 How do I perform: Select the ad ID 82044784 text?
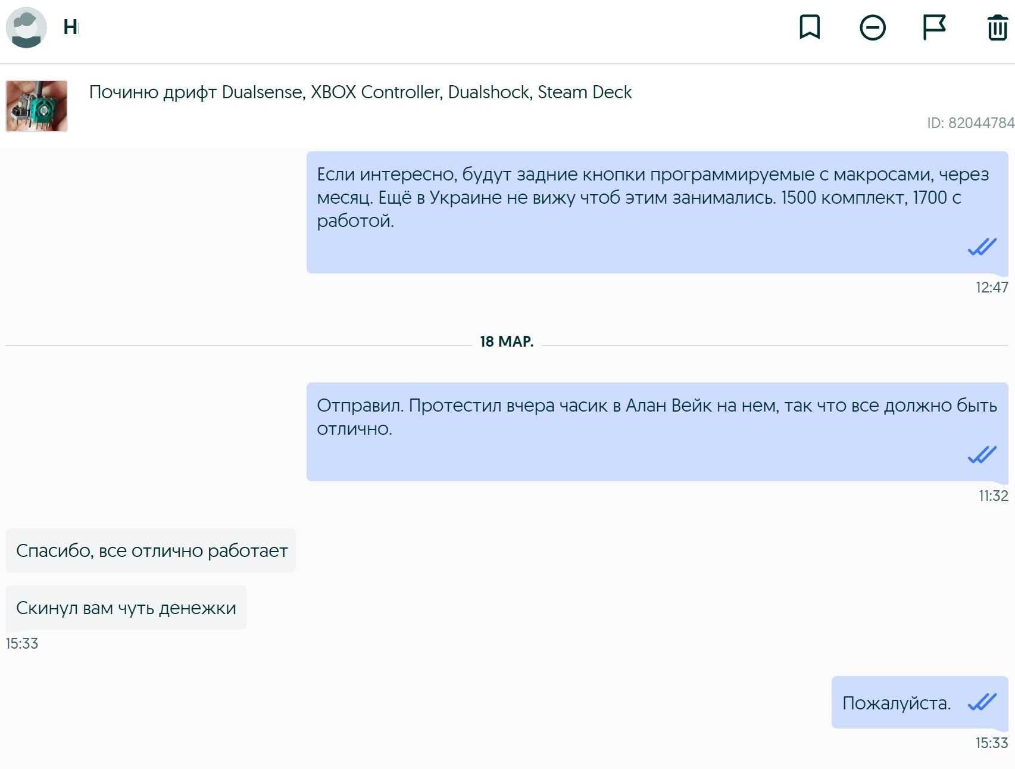coord(970,123)
